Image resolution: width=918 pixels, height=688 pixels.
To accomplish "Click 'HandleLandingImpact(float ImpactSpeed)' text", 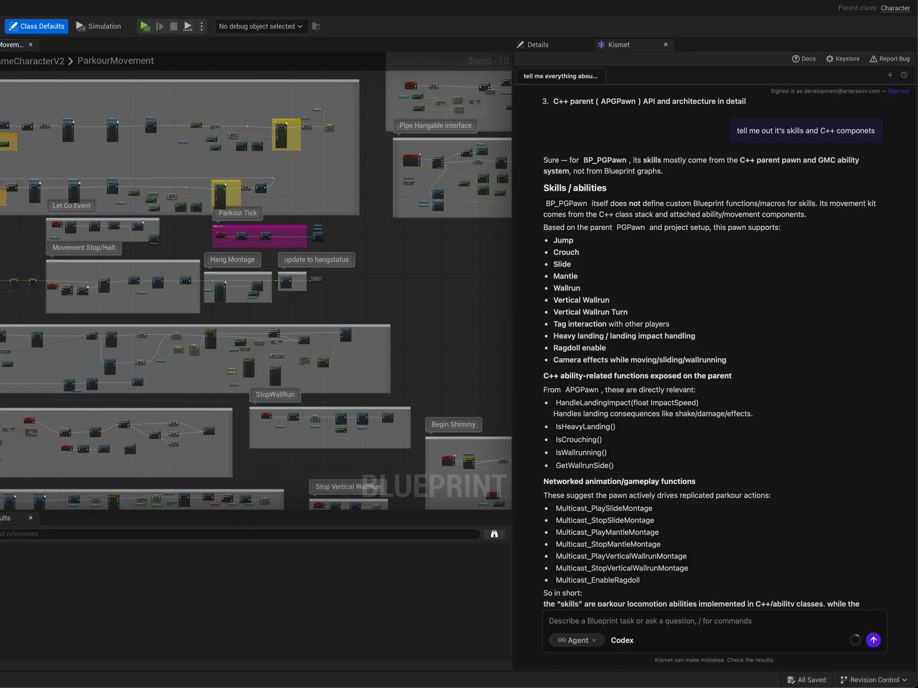I will coord(627,403).
